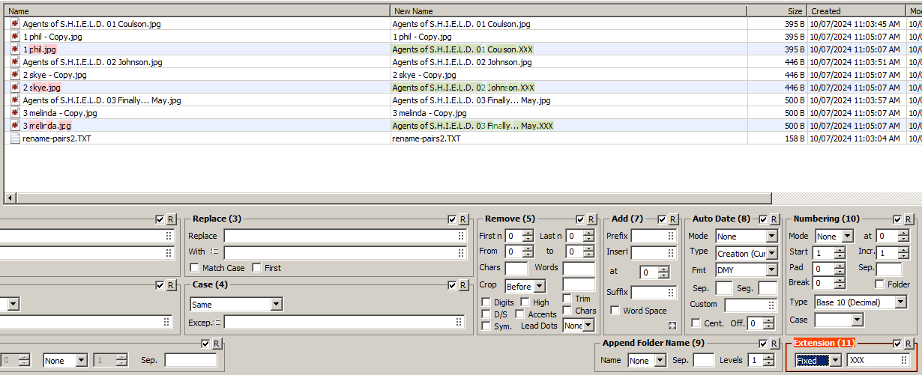Tick the Trim checkbox in Remove

[567, 299]
